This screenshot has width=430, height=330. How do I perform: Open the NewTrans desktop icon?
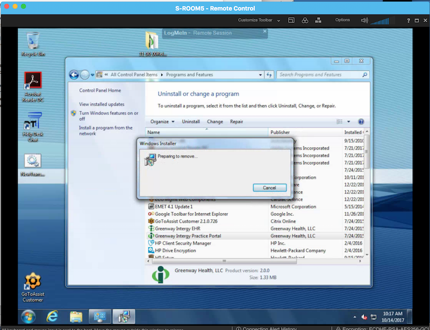click(x=33, y=165)
